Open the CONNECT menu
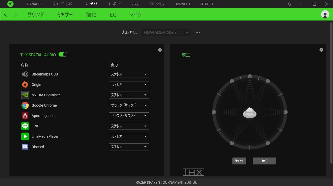The height and width of the screenshot is (186, 333). (182, 4)
